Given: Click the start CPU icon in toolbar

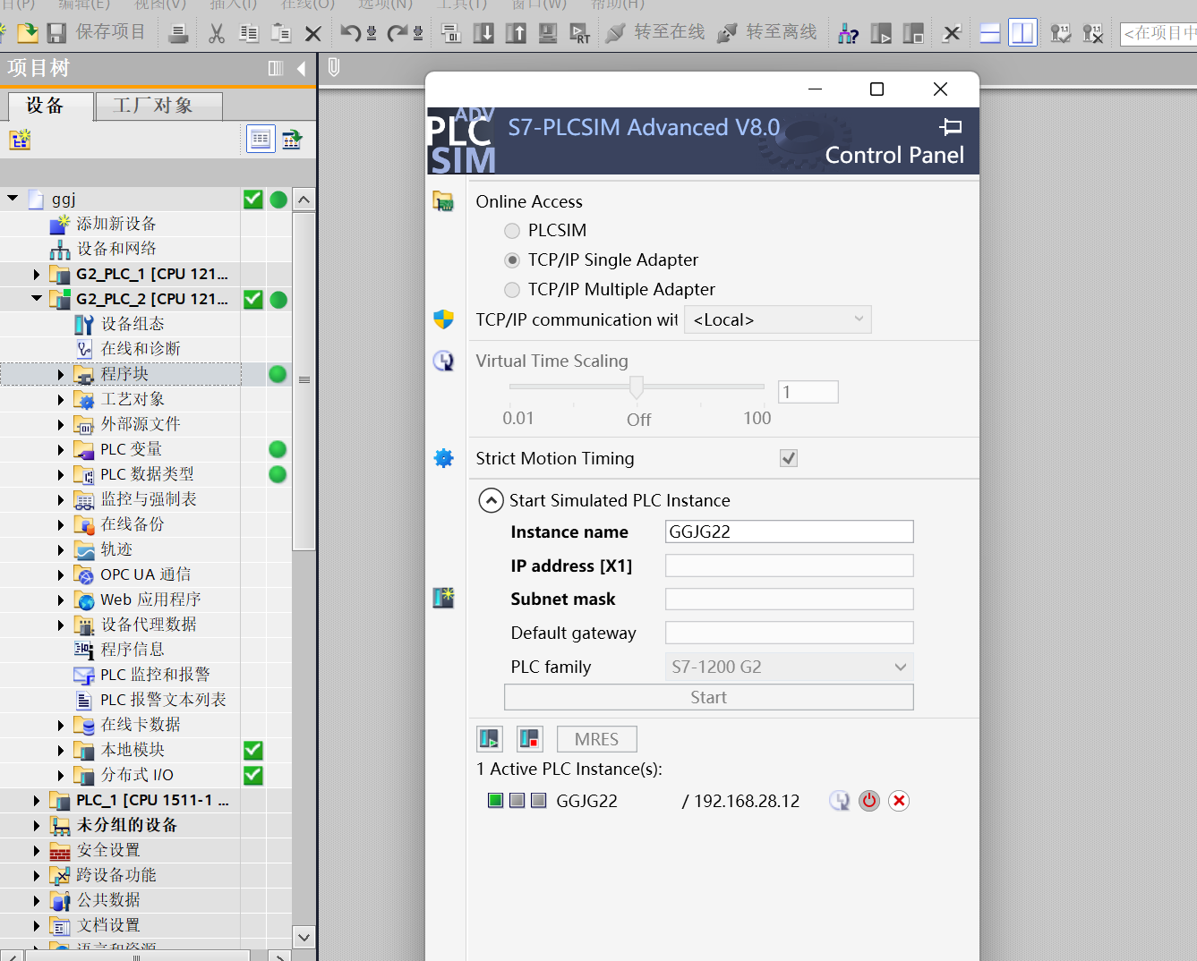Looking at the screenshot, I should [881, 34].
